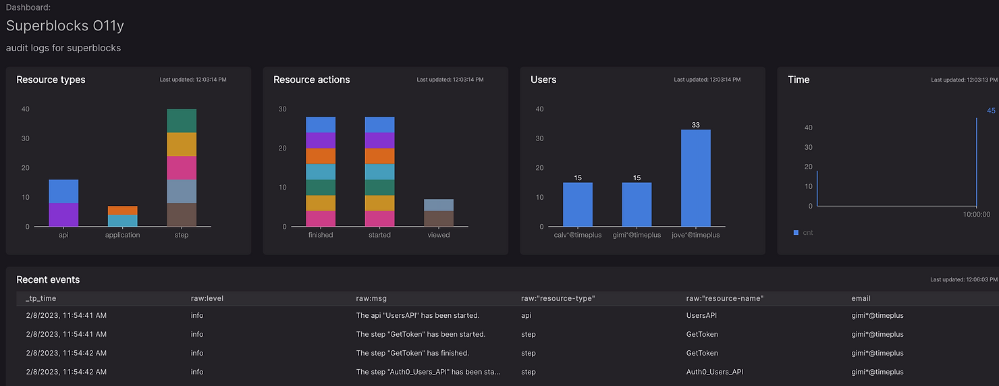Image resolution: width=999 pixels, height=386 pixels.
Task: Sort by the raw:level column header
Action: tap(207, 298)
